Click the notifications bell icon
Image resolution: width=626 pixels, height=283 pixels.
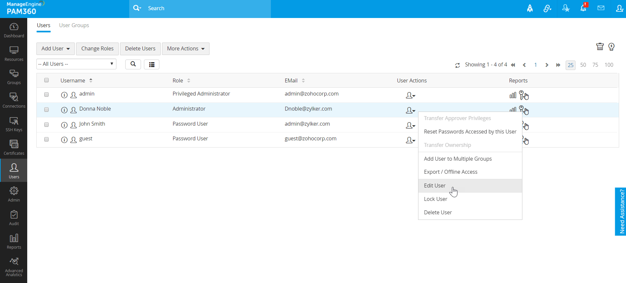(x=583, y=9)
